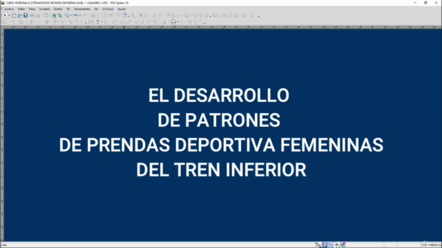Image resolution: width=442 pixels, height=248 pixels.
Task: Open the Editar menu
Action: click(x=21, y=9)
